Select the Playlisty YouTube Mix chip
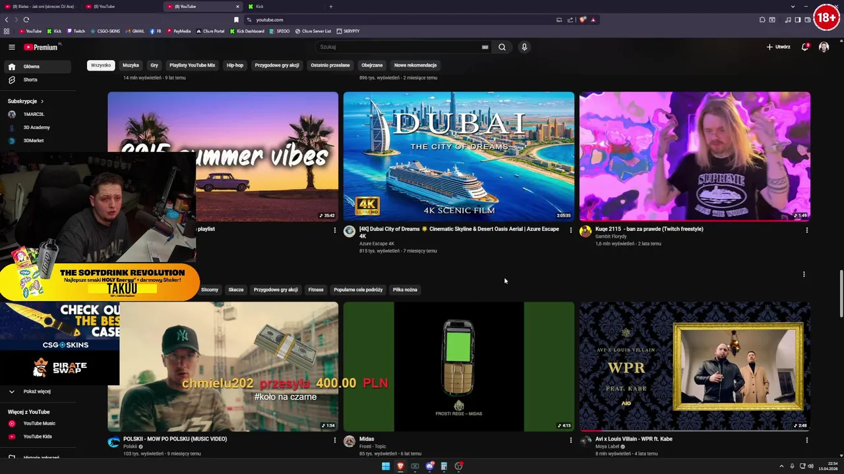This screenshot has height=474, width=844. point(192,65)
